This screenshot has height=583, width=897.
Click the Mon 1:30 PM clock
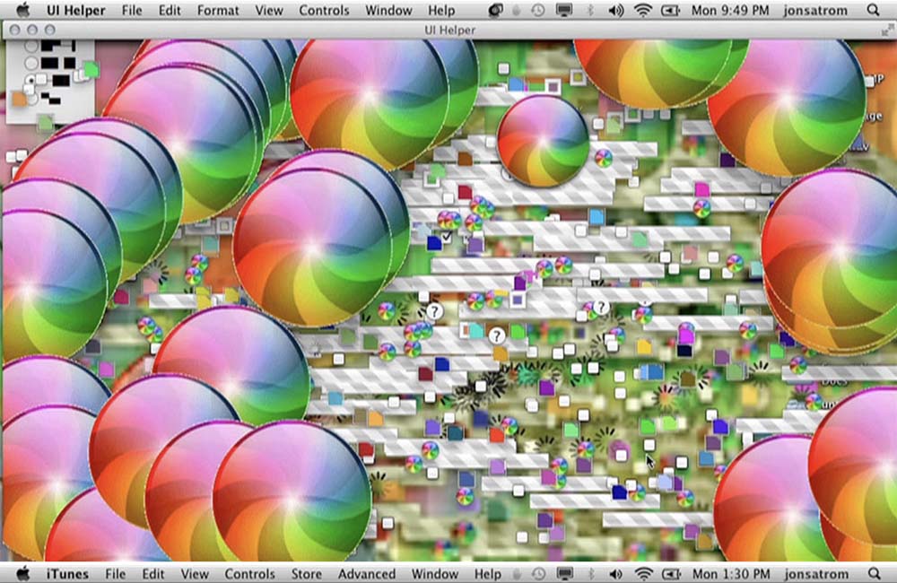click(731, 574)
